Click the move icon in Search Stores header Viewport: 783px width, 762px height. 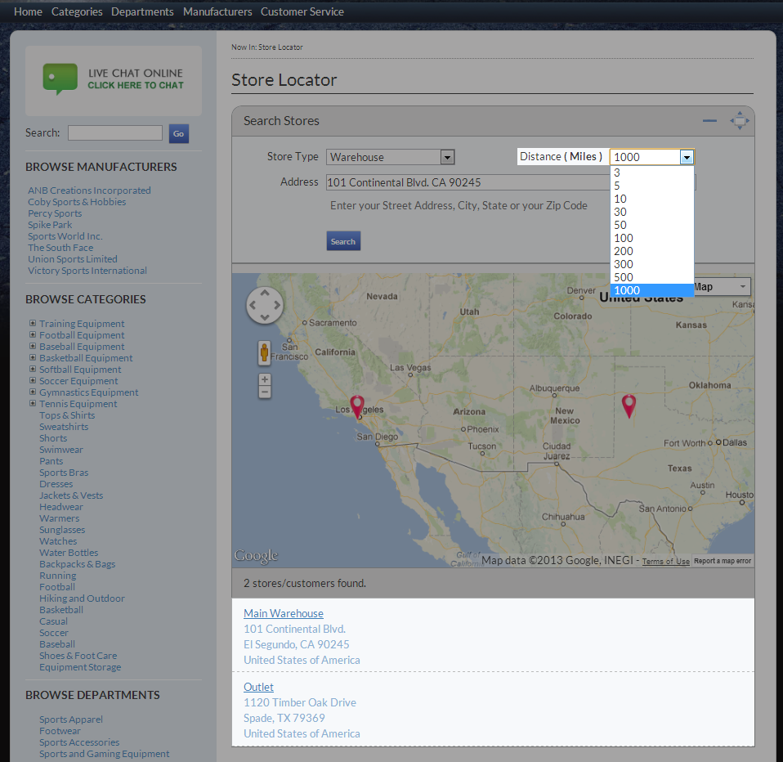[739, 121]
